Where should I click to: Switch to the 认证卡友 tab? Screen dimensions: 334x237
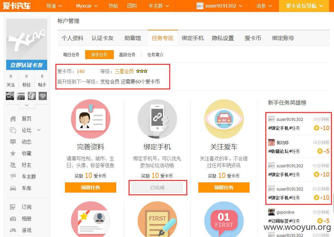103,38
